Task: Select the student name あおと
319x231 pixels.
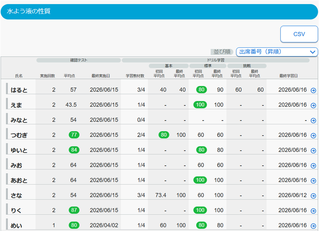Action: click(x=19, y=181)
